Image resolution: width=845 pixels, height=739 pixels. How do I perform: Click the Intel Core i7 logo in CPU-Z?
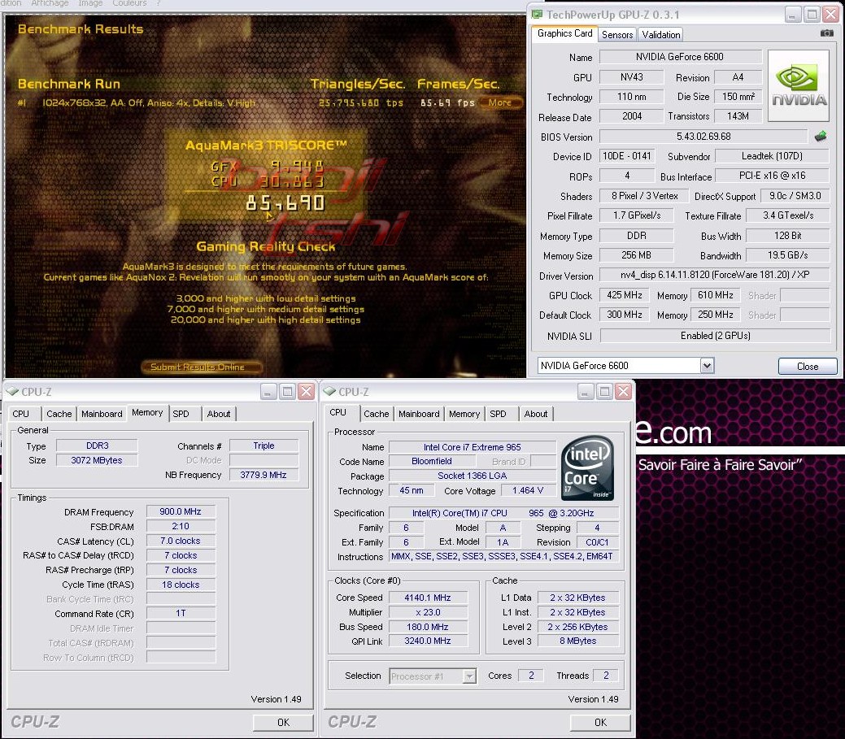point(587,467)
